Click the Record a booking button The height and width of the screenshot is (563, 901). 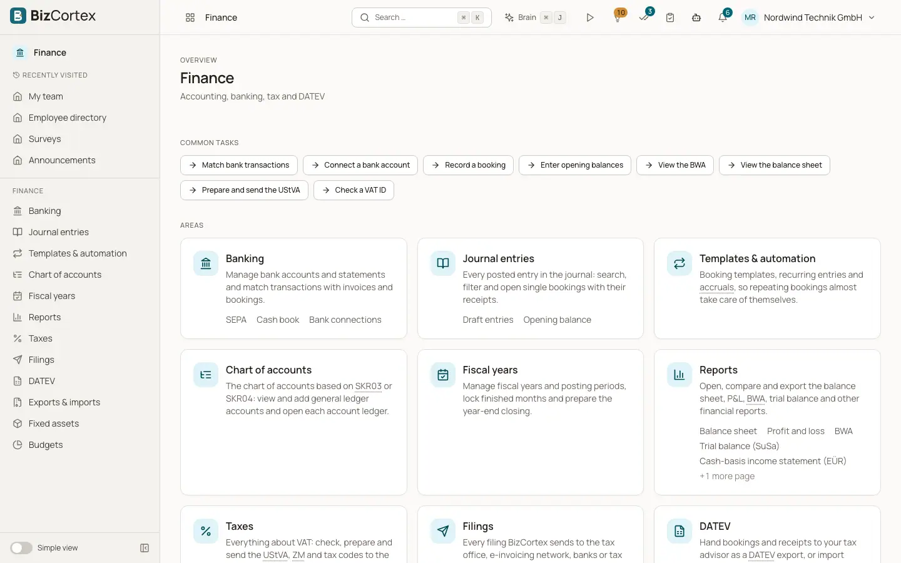469,165
